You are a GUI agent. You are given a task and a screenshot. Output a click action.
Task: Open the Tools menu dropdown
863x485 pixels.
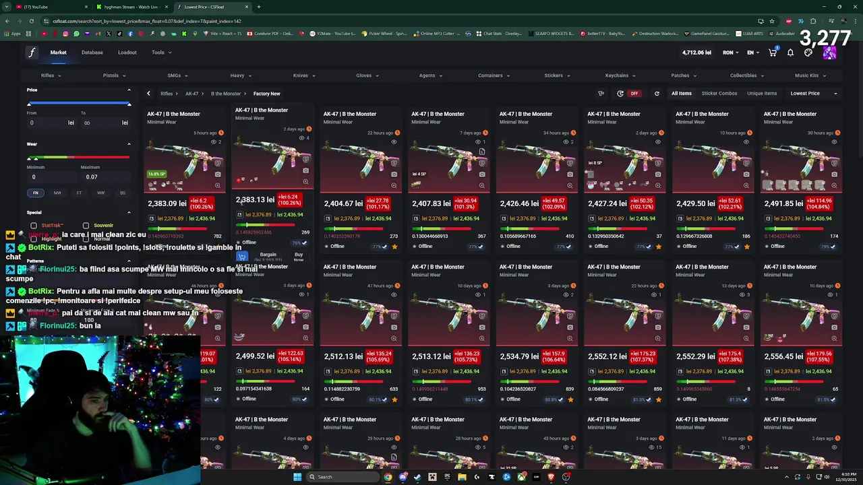161,53
